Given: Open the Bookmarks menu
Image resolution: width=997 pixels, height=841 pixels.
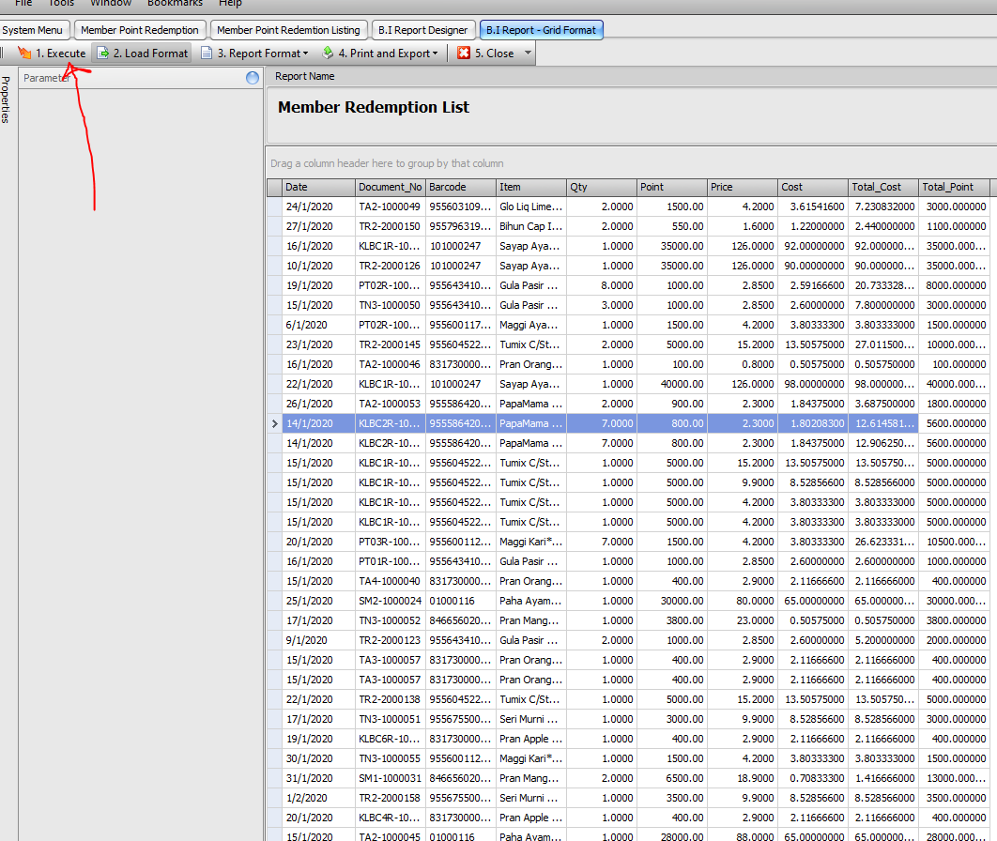Looking at the screenshot, I should tap(175, 4).
